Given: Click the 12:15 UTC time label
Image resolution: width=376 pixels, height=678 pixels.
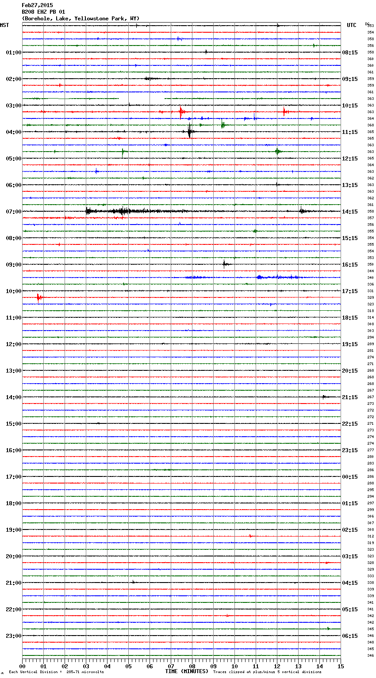Looking at the screenshot, I should 350,158.
